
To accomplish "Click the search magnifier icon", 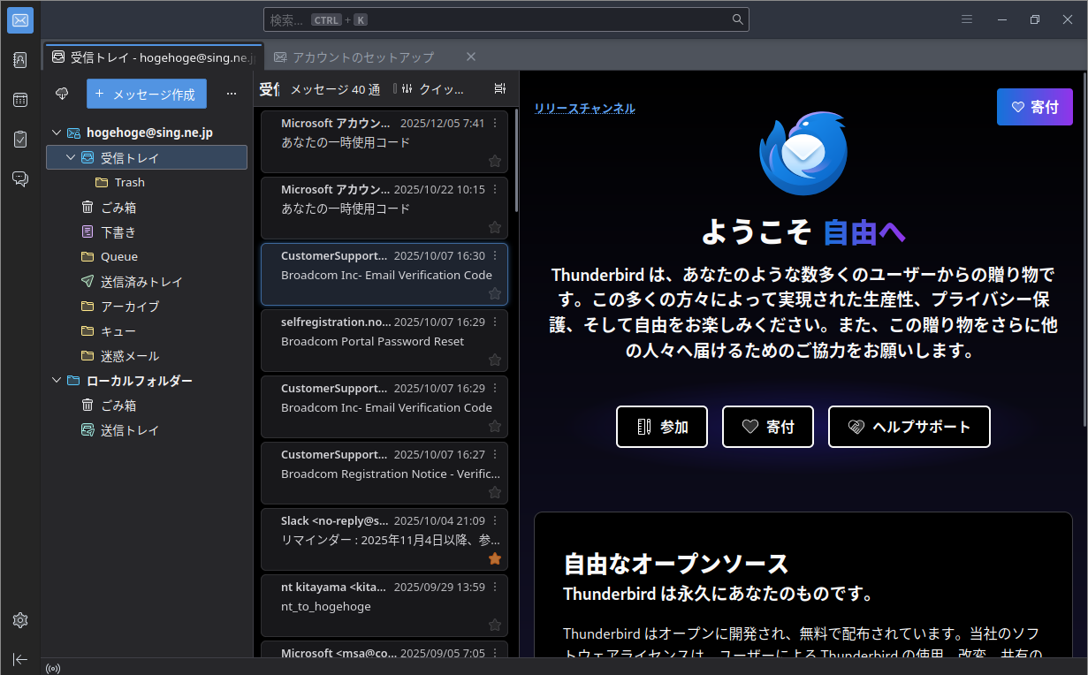I will tap(737, 19).
